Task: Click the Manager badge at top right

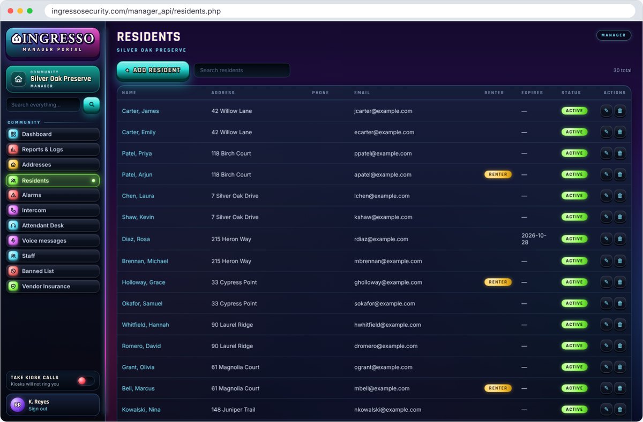Action: pos(614,35)
